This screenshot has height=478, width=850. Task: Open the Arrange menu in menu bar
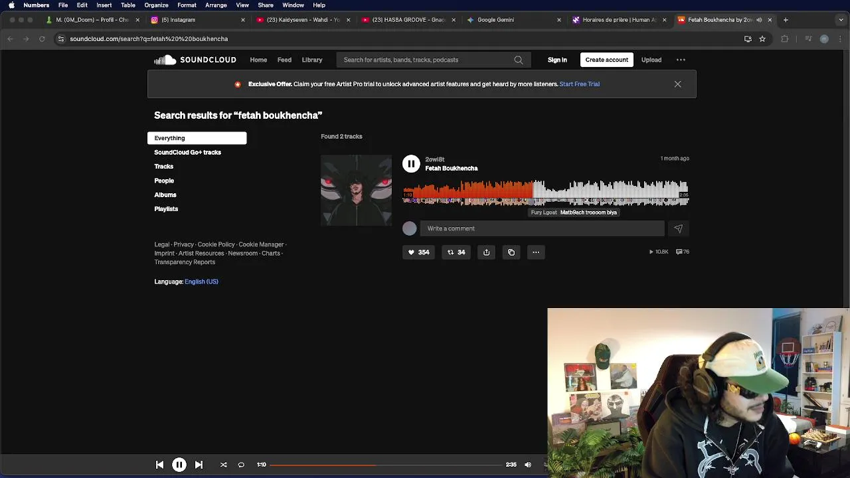(x=216, y=5)
